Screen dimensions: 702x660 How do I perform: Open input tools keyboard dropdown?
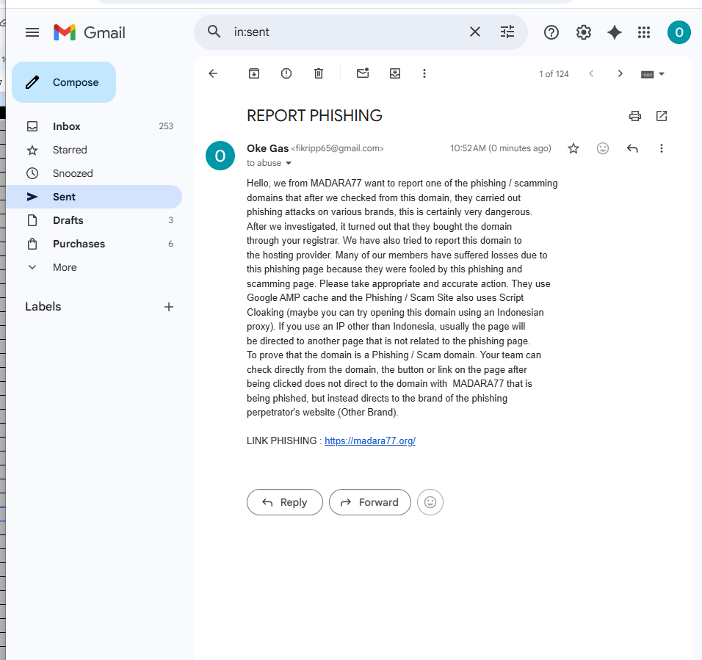tap(653, 74)
